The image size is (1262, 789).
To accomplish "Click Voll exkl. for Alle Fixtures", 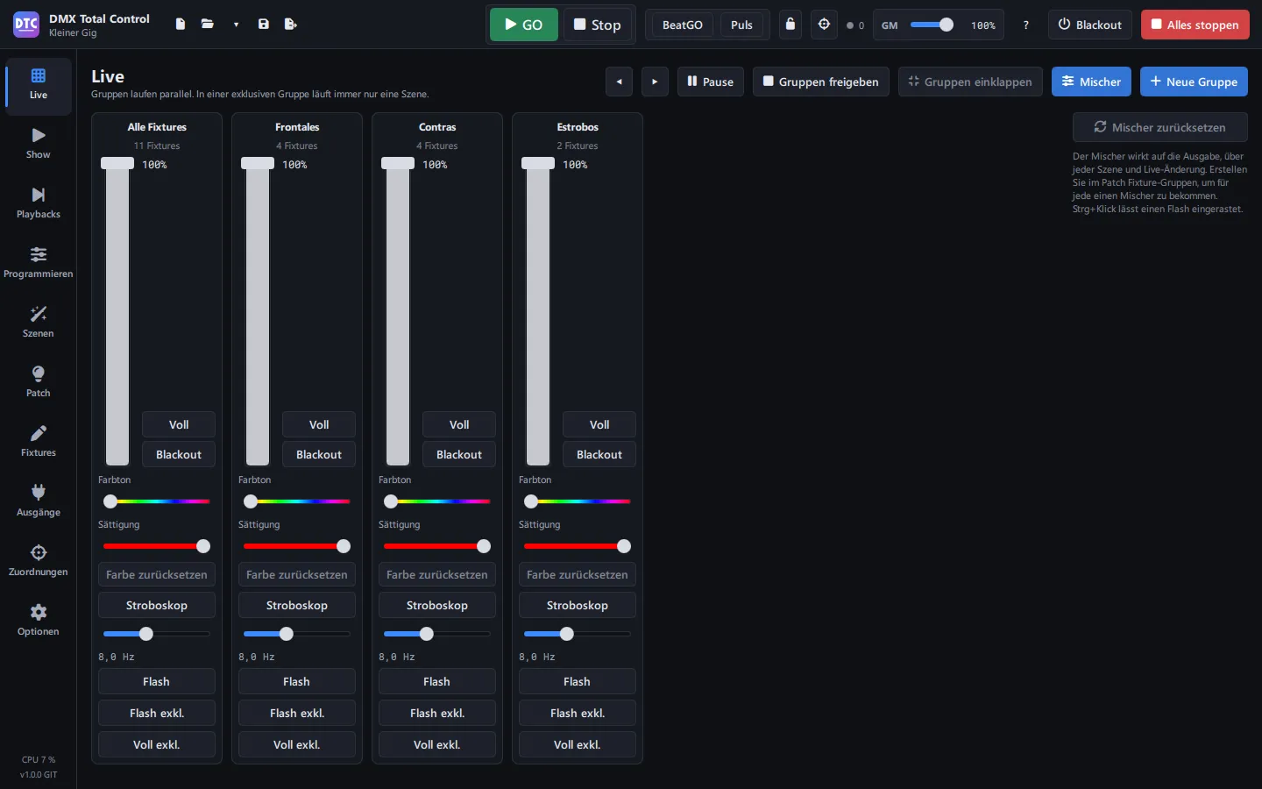I will pyautogui.click(x=157, y=744).
